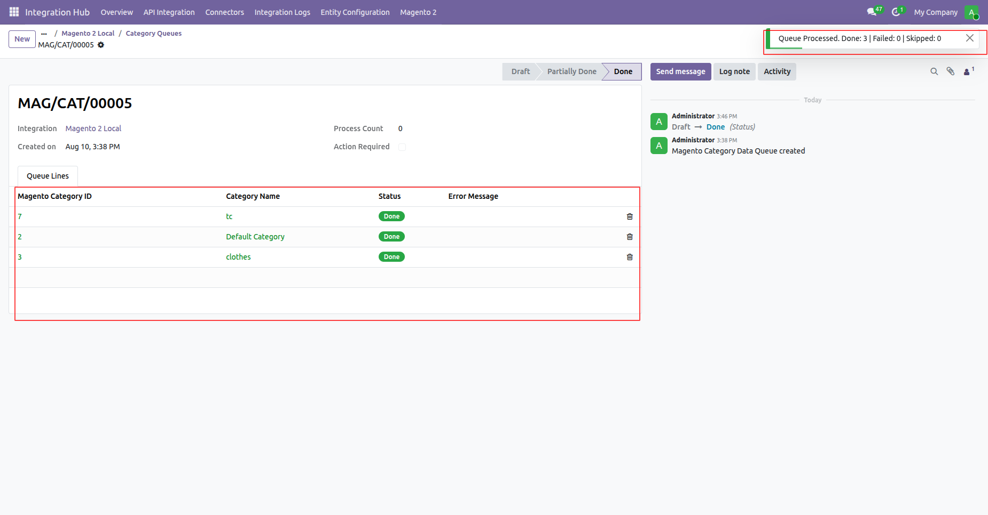Click the New button
The image size is (988, 515).
pyautogui.click(x=22, y=39)
